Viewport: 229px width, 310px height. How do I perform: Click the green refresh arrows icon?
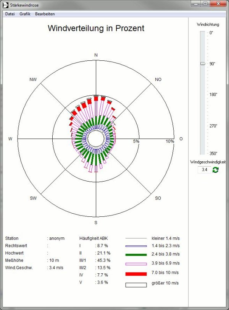pyautogui.click(x=216, y=170)
